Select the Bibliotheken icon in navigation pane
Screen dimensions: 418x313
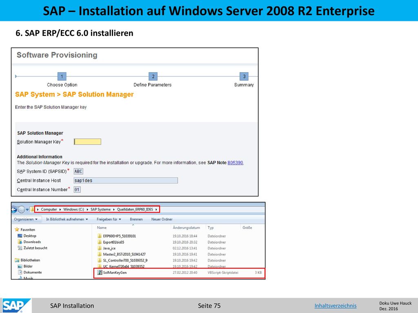17,260
